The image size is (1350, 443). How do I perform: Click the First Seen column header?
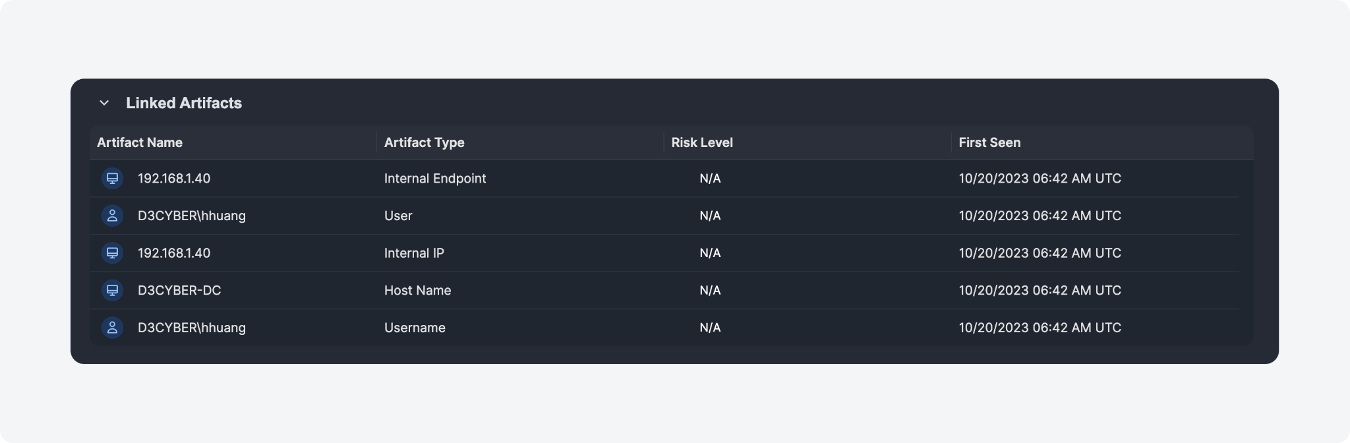989,142
